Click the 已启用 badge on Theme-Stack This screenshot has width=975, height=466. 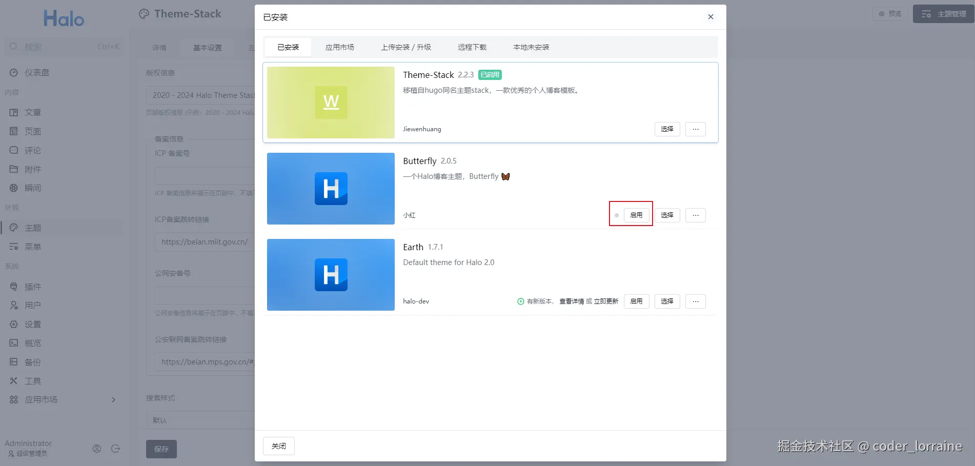click(490, 75)
